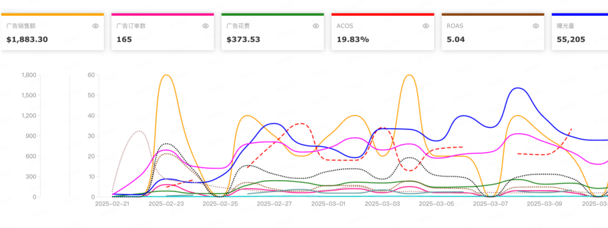608x228 pixels.
Task: Click the 2025-03-07 date on x-axis
Action: (x=491, y=203)
